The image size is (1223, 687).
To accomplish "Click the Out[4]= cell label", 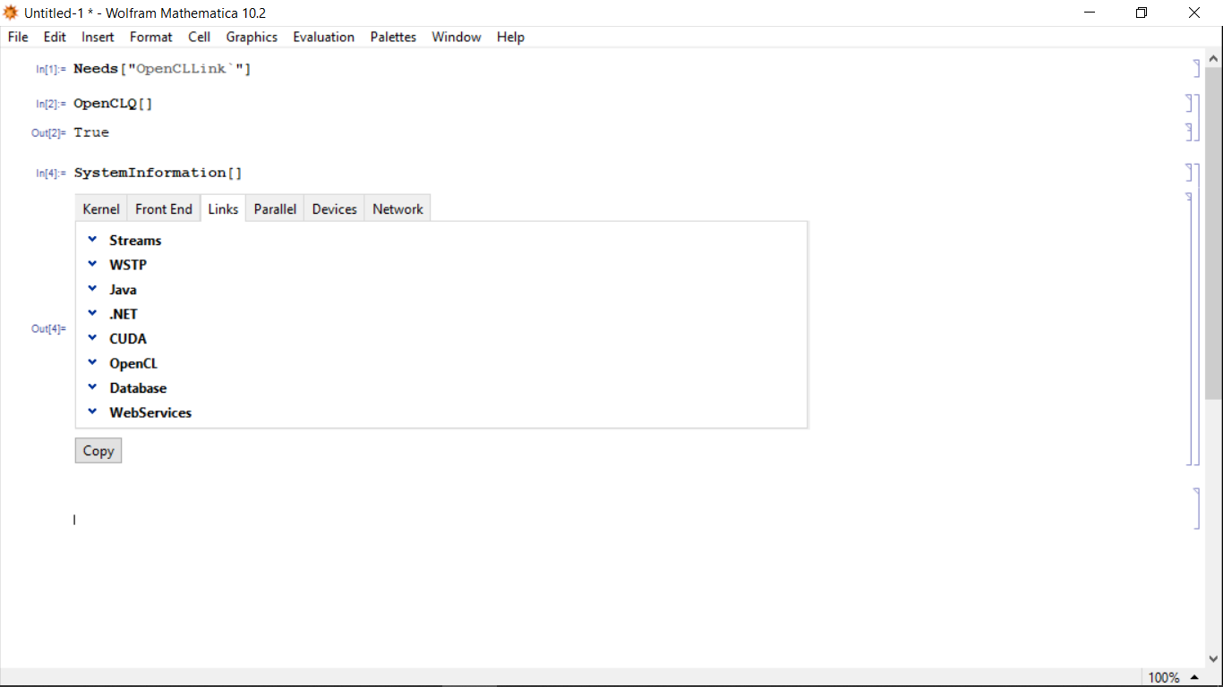I will 49,328.
